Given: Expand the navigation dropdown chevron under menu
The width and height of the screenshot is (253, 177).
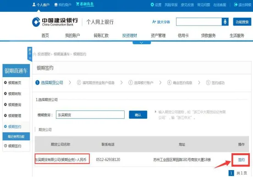Looking at the screenshot, I should point(142,43).
